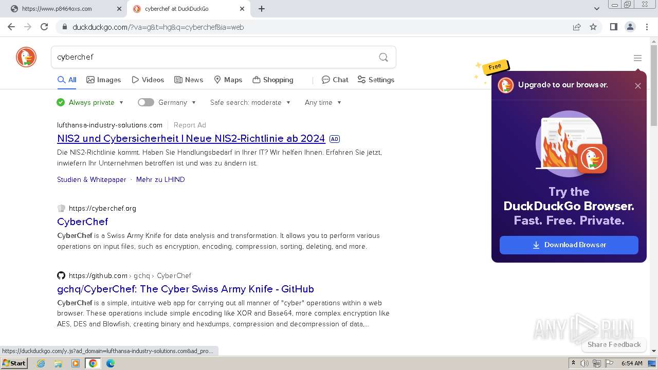Image resolution: width=658 pixels, height=370 pixels.
Task: Close the cyberchef at DuckDuckGo tab
Action: click(x=242, y=9)
